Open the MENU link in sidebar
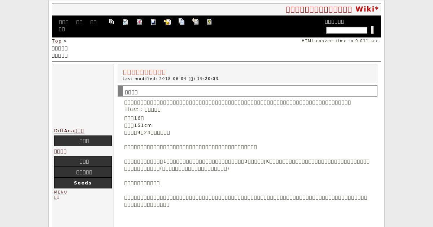 pos(61,192)
